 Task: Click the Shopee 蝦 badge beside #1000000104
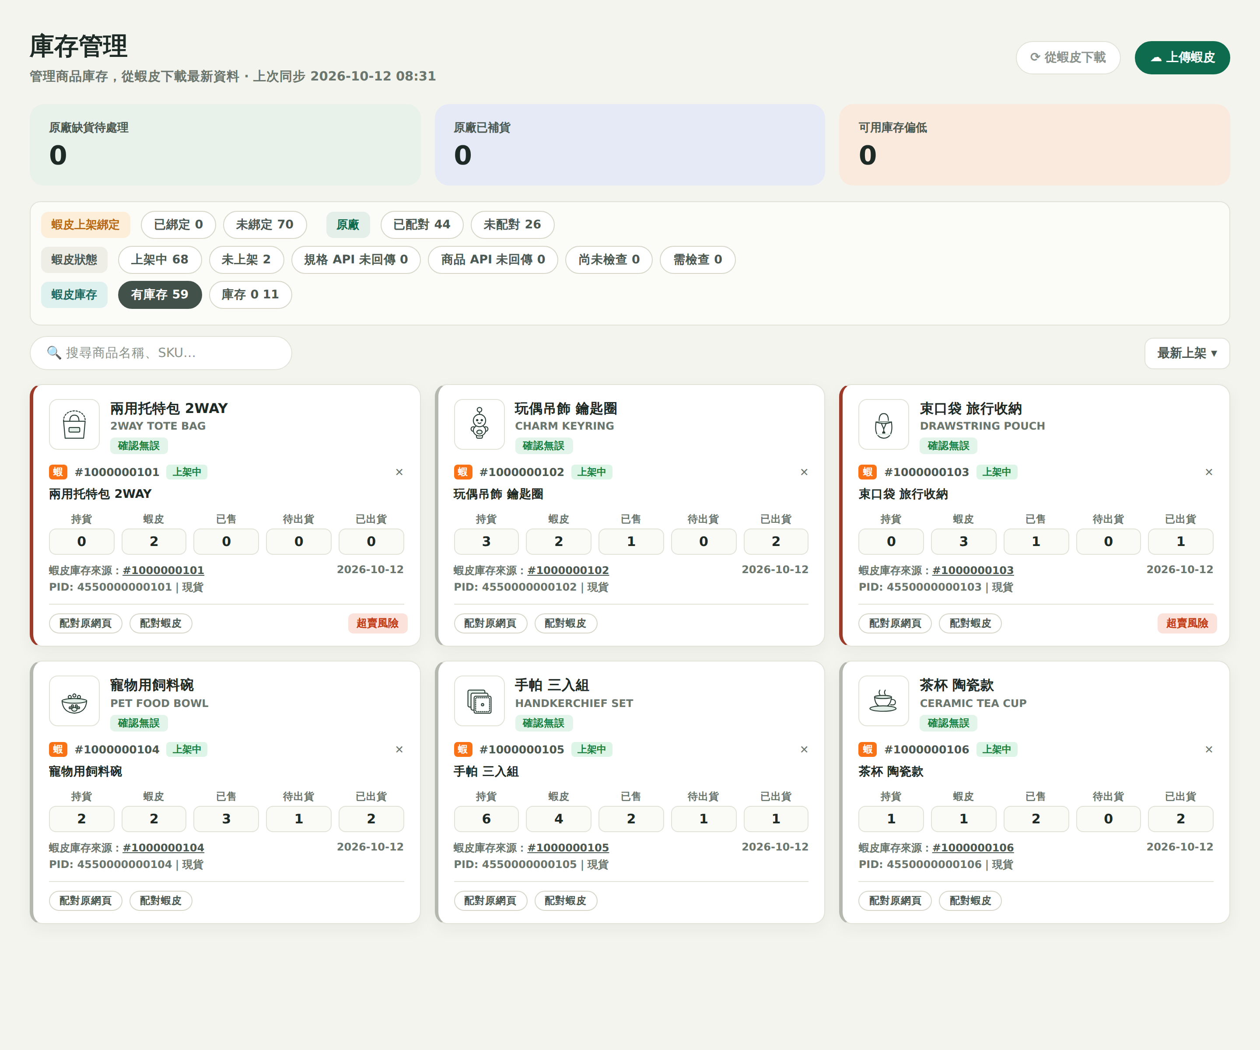pyautogui.click(x=58, y=749)
